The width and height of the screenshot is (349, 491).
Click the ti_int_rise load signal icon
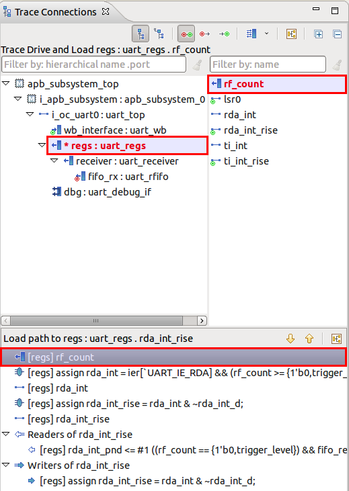pos(215,162)
